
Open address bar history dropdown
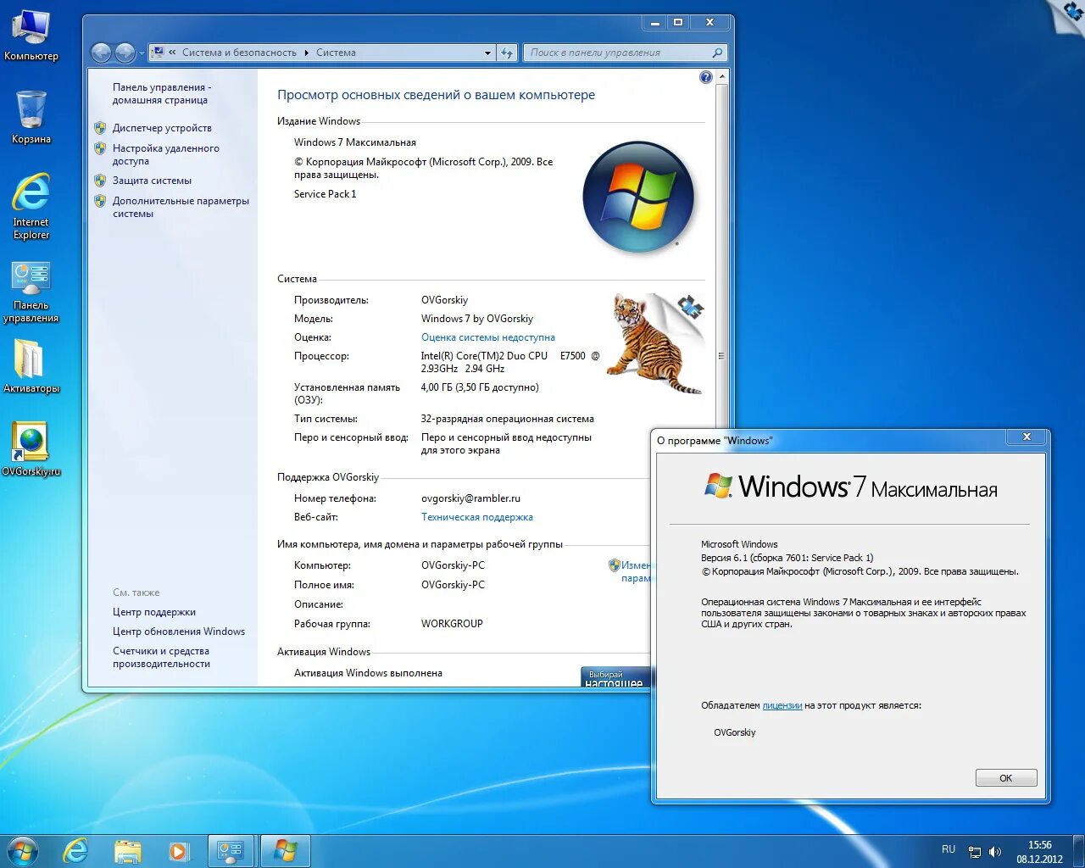click(x=487, y=53)
